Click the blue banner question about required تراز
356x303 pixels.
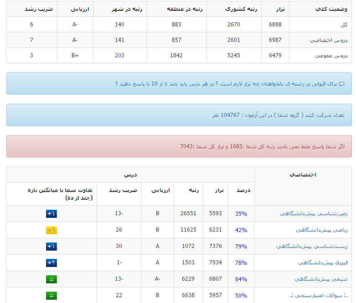[226, 84]
